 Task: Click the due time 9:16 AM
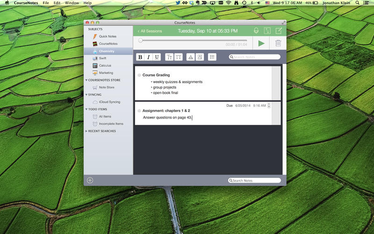point(259,106)
